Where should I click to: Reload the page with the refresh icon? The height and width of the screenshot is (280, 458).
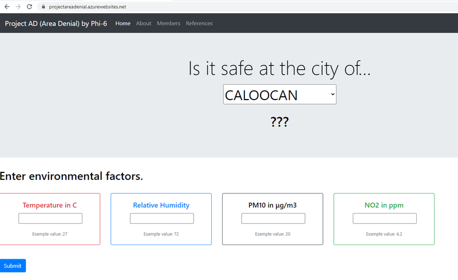click(x=29, y=7)
